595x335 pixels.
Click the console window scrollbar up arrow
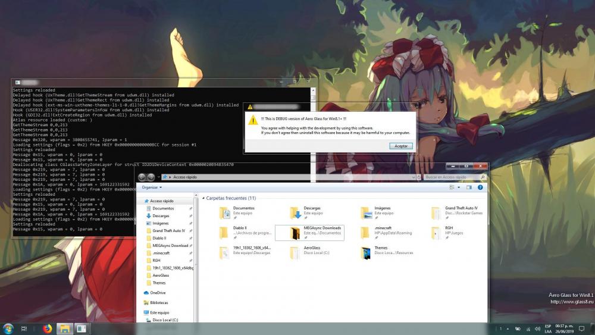(313, 90)
